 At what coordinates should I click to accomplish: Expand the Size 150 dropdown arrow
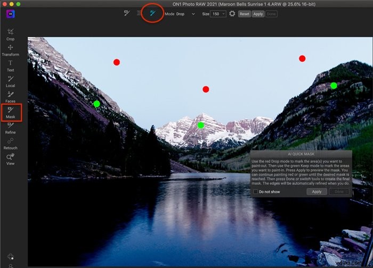[223, 14]
